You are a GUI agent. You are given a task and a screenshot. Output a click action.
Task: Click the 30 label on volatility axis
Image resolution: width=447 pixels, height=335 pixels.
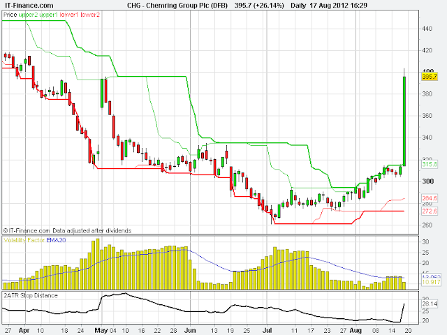tap(425, 242)
